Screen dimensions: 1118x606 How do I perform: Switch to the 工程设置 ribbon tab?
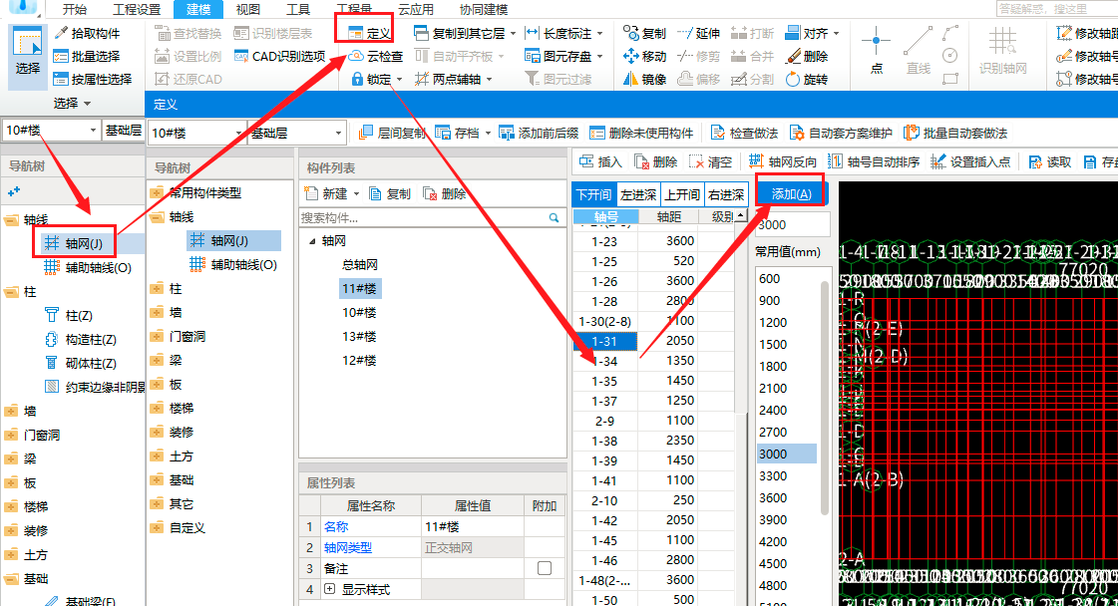(x=137, y=9)
